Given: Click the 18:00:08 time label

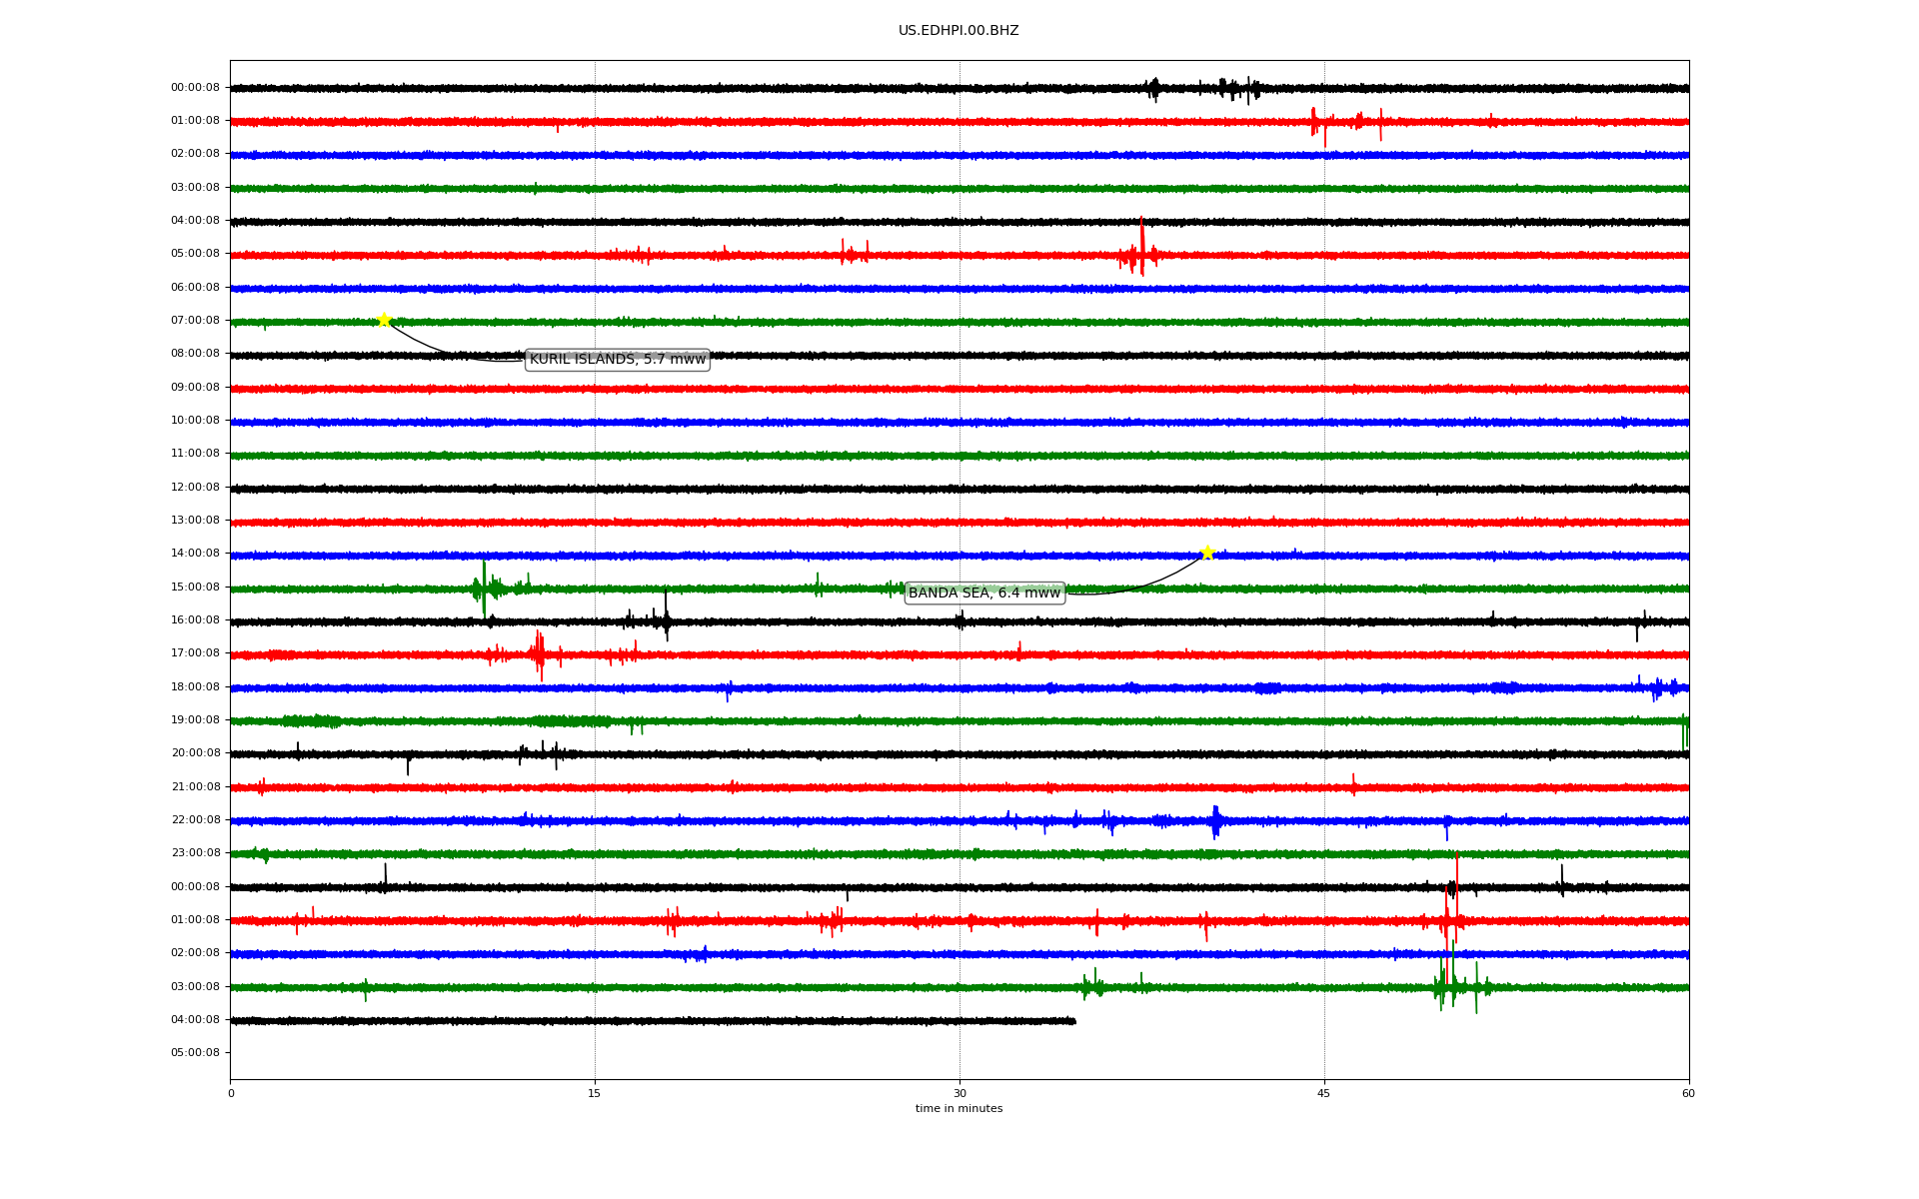Looking at the screenshot, I should [195, 687].
